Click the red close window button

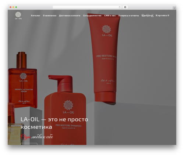(11, 7)
